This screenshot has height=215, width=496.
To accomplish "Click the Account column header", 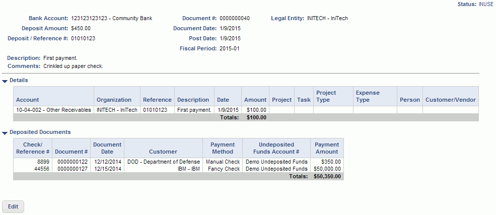I will 27,100.
